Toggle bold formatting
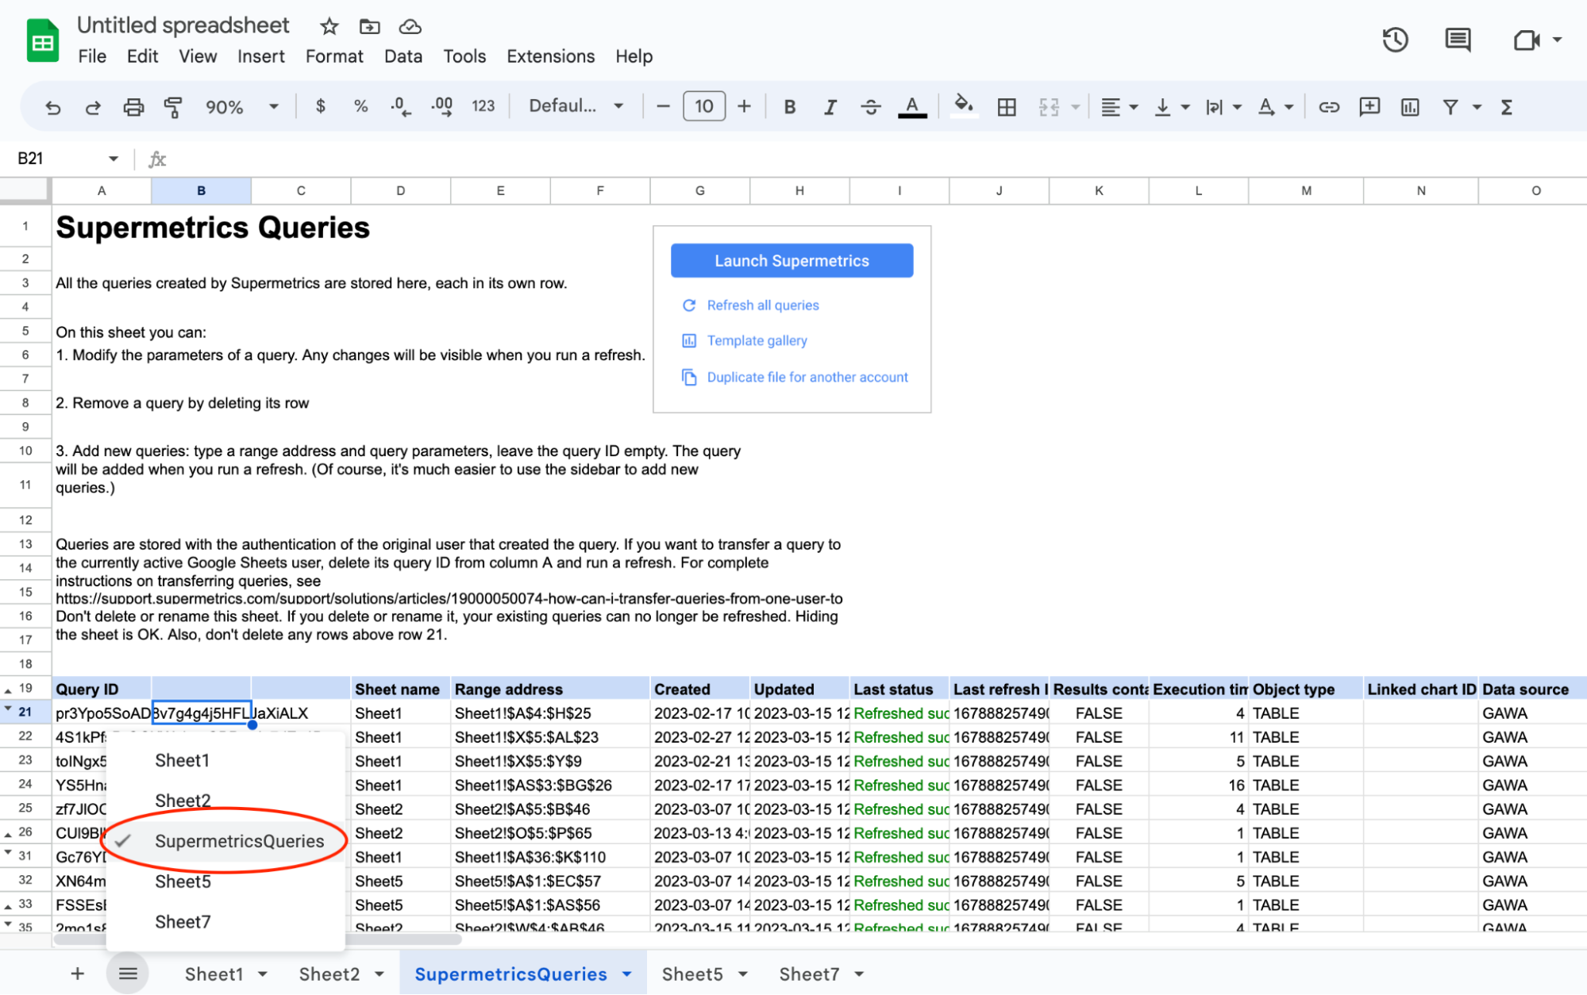The width and height of the screenshot is (1587, 995). (x=789, y=107)
